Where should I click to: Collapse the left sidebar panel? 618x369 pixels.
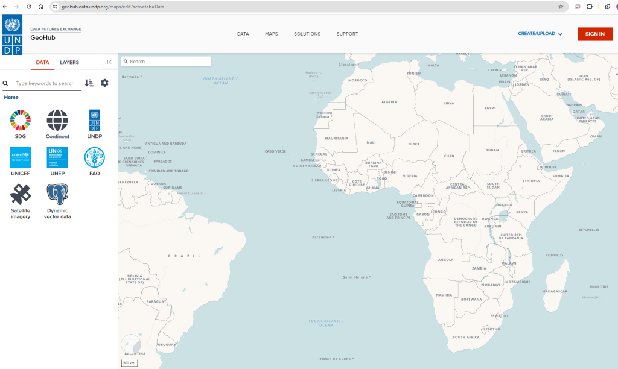point(109,61)
